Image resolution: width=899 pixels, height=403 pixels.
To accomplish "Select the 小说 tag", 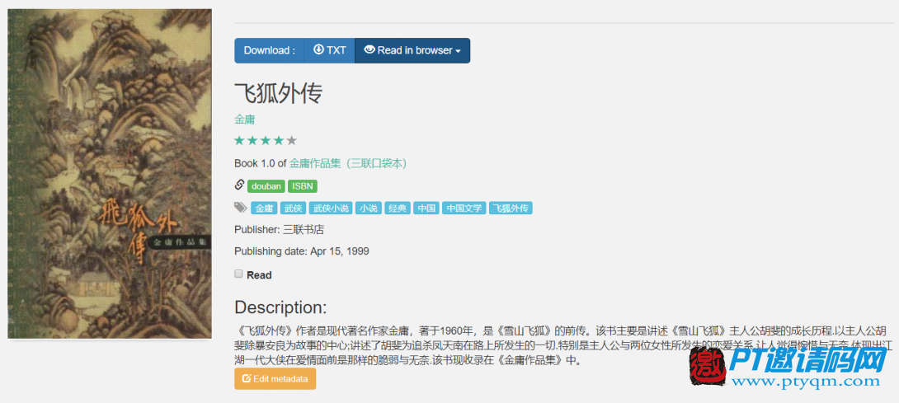I will click(368, 208).
